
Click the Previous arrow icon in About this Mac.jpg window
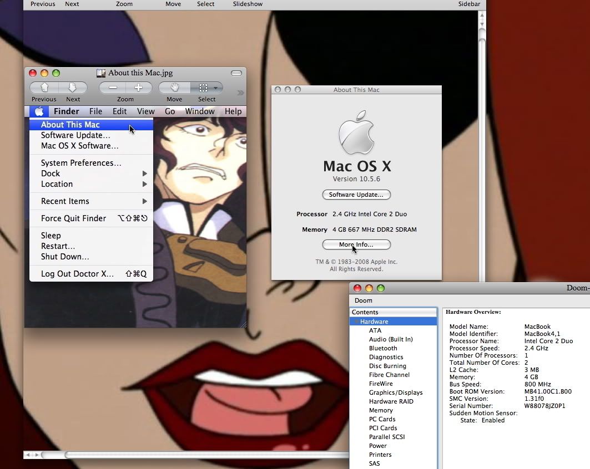pos(44,88)
